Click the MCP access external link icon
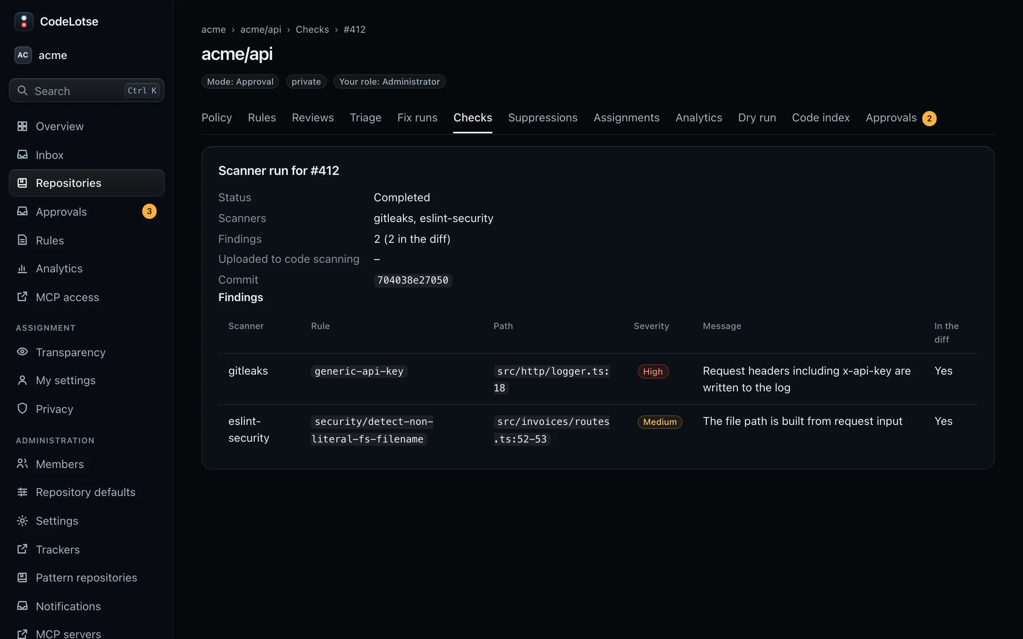Viewport: 1023px width, 639px height. pos(22,297)
